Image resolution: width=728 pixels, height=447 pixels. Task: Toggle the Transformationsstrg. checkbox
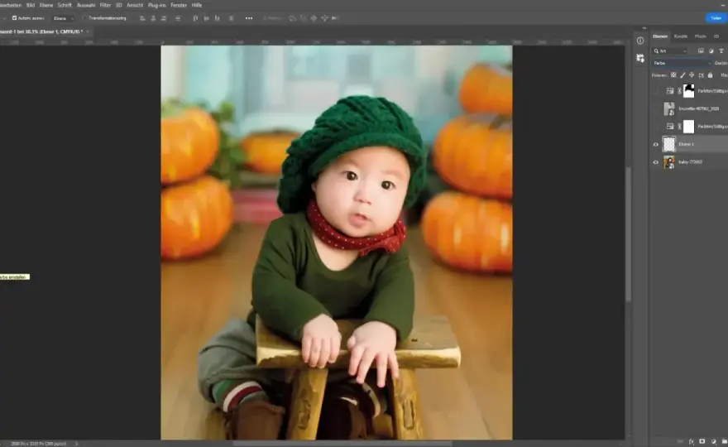pyautogui.click(x=85, y=18)
